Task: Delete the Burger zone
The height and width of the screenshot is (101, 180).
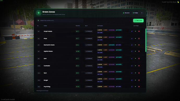Action: click(139, 80)
